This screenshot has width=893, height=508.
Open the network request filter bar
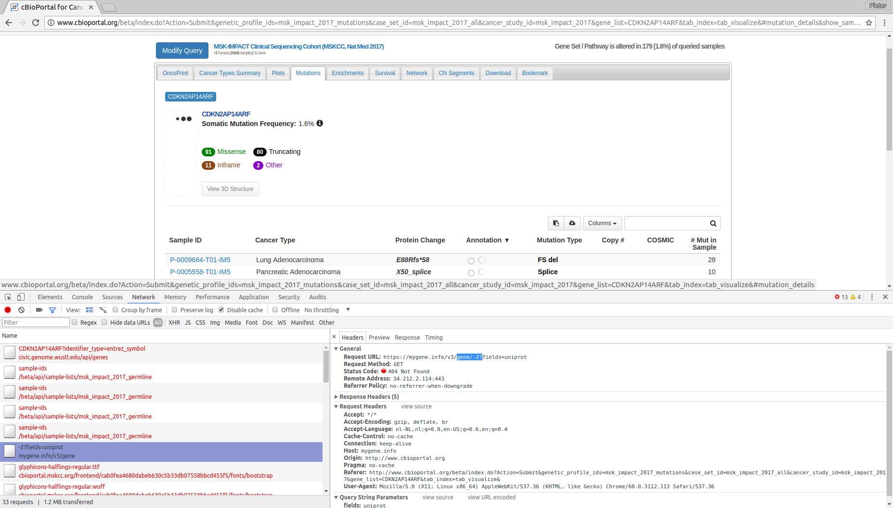[52, 310]
